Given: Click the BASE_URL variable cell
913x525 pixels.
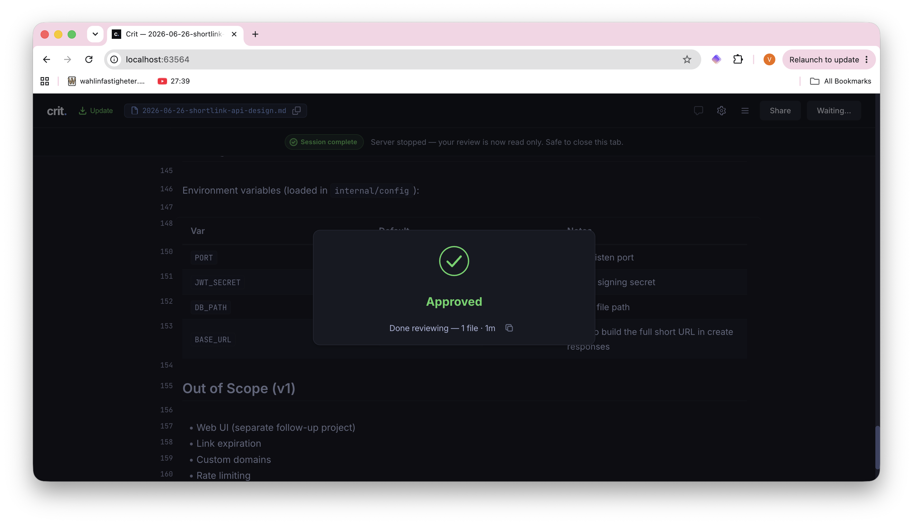Looking at the screenshot, I should click(213, 339).
